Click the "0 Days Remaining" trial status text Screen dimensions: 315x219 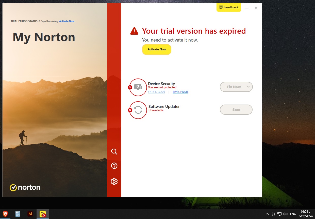tap(48, 21)
